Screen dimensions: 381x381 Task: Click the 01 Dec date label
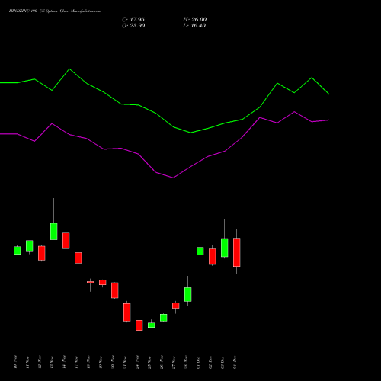point(198,362)
